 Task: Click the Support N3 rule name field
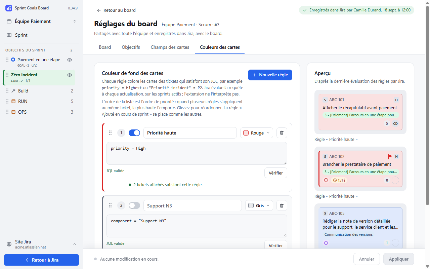coord(192,205)
